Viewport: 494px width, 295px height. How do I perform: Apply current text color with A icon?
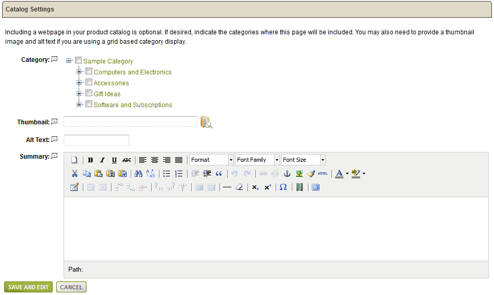(339, 173)
